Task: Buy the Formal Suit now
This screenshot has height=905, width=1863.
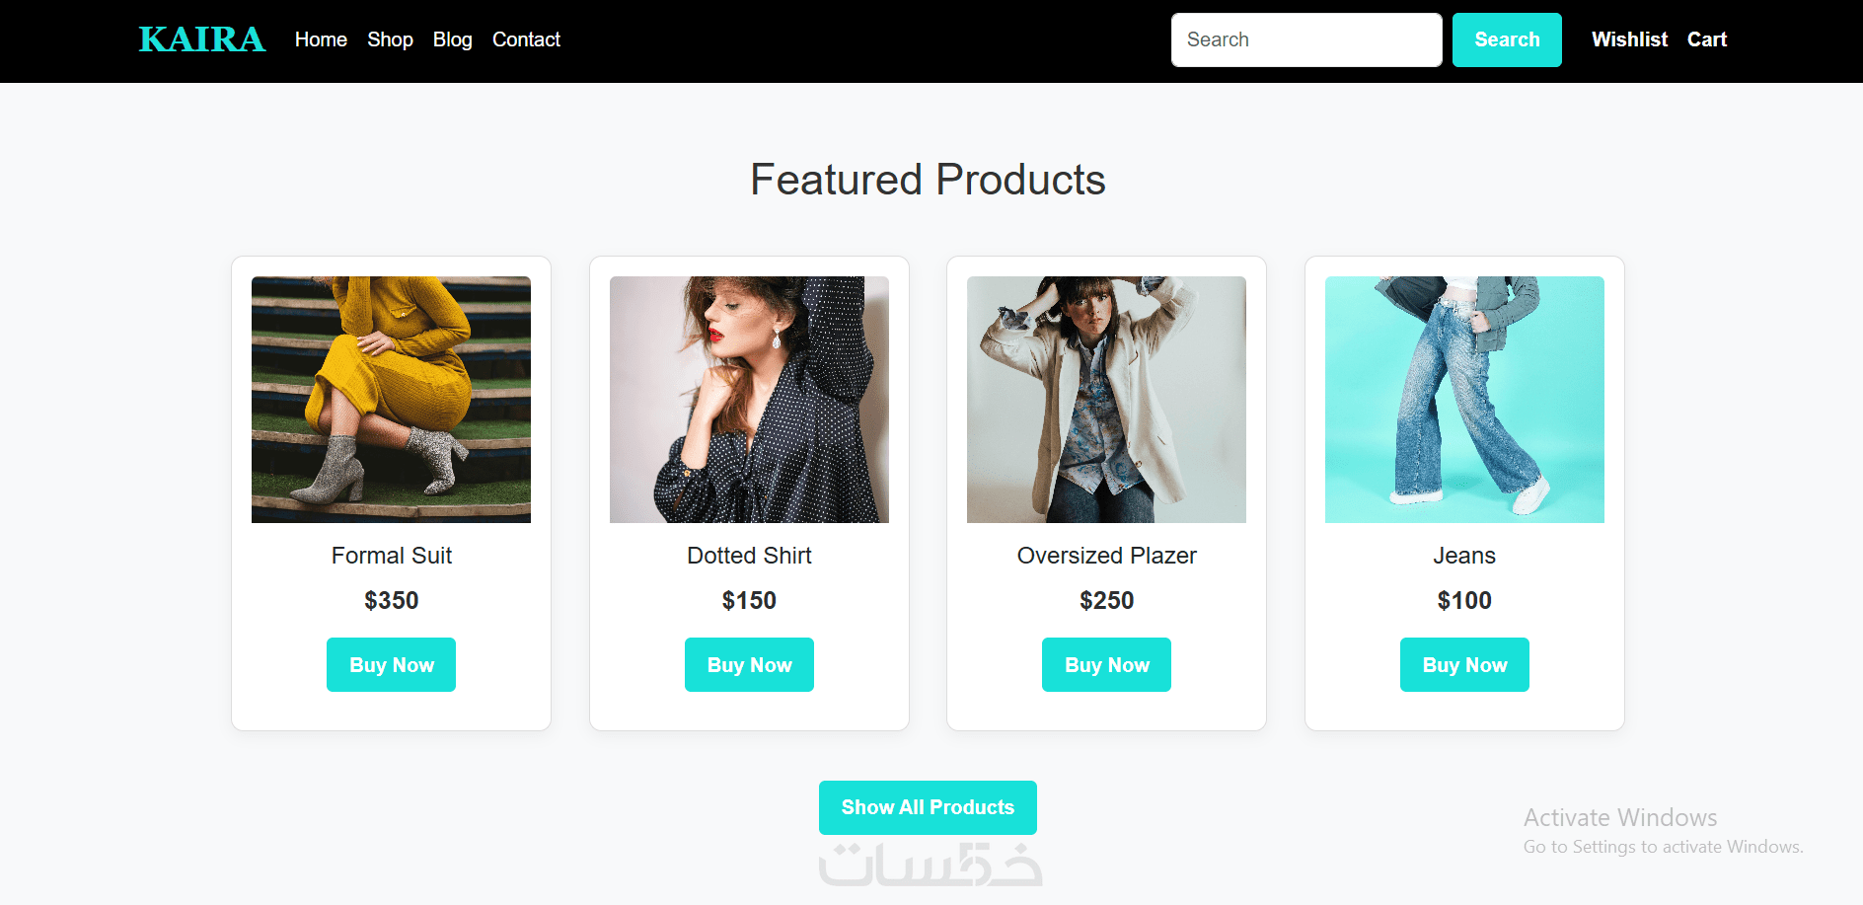Action: point(391,664)
